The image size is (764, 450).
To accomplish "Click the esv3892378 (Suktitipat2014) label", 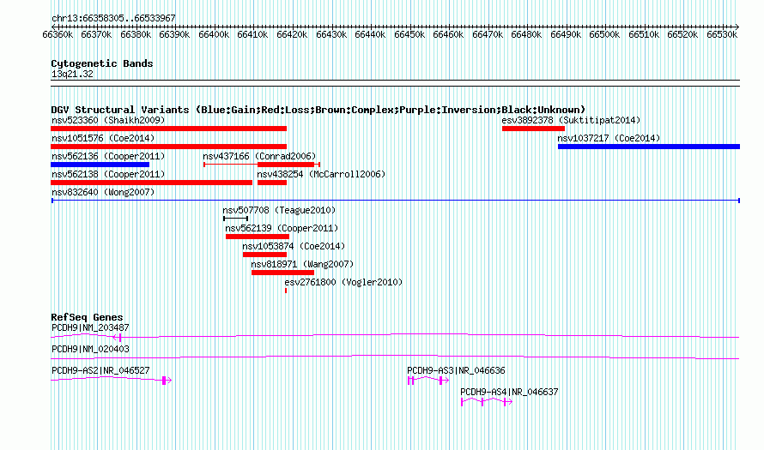I will tap(571, 120).
